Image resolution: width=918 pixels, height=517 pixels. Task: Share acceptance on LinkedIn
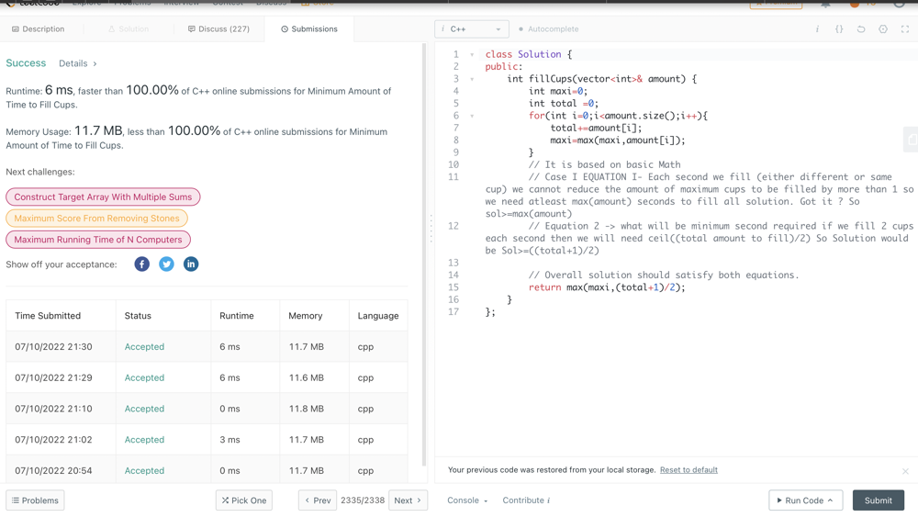[x=191, y=264]
